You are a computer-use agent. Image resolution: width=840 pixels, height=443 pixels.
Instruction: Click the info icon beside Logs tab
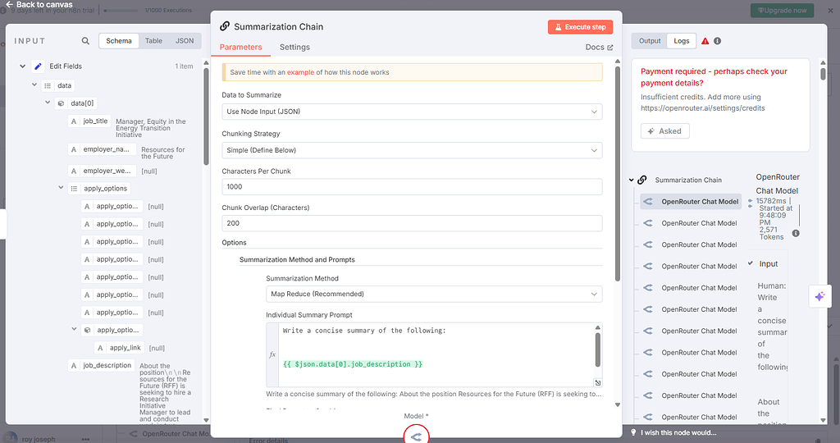(717, 41)
